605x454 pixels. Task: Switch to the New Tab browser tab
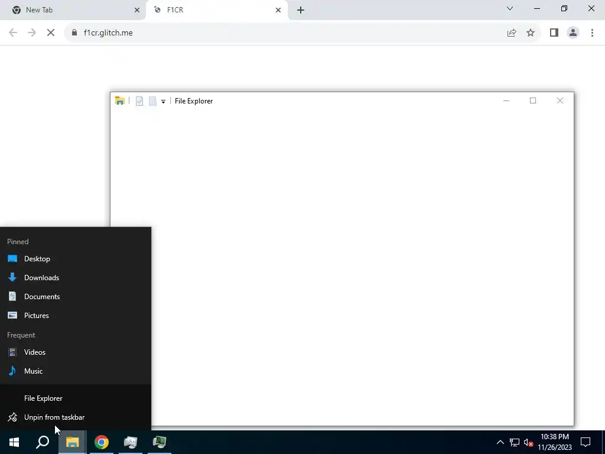(x=72, y=10)
